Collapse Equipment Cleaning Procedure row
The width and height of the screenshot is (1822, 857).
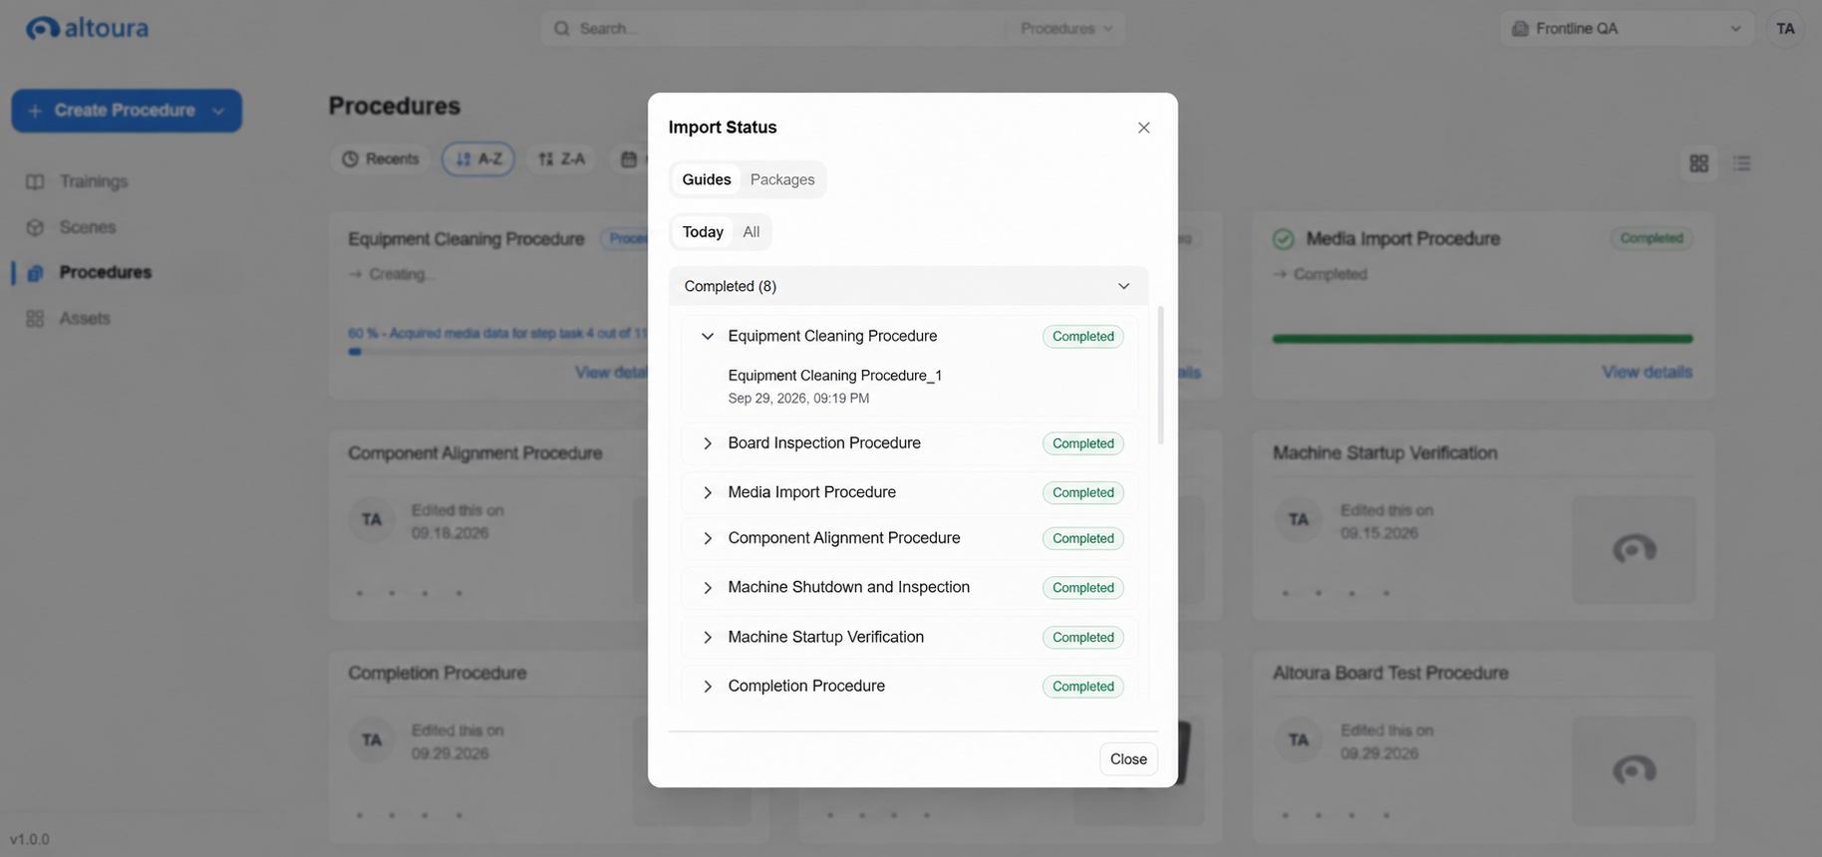coord(708,336)
